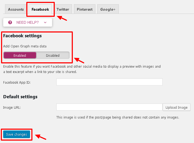Click the Facebook App ID label
This screenshot has width=194, height=143.
coord(17,83)
